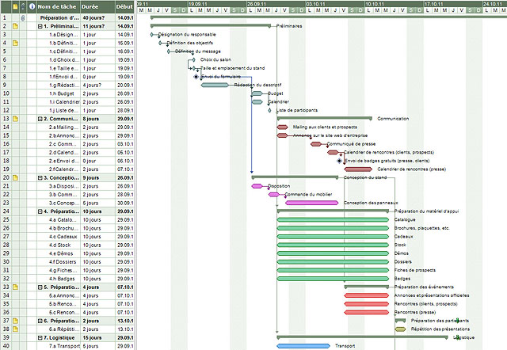Viewport: 507px width, 350px height.
Task: Click the 17.10.11 week header in timeline
Action: coord(453,4)
